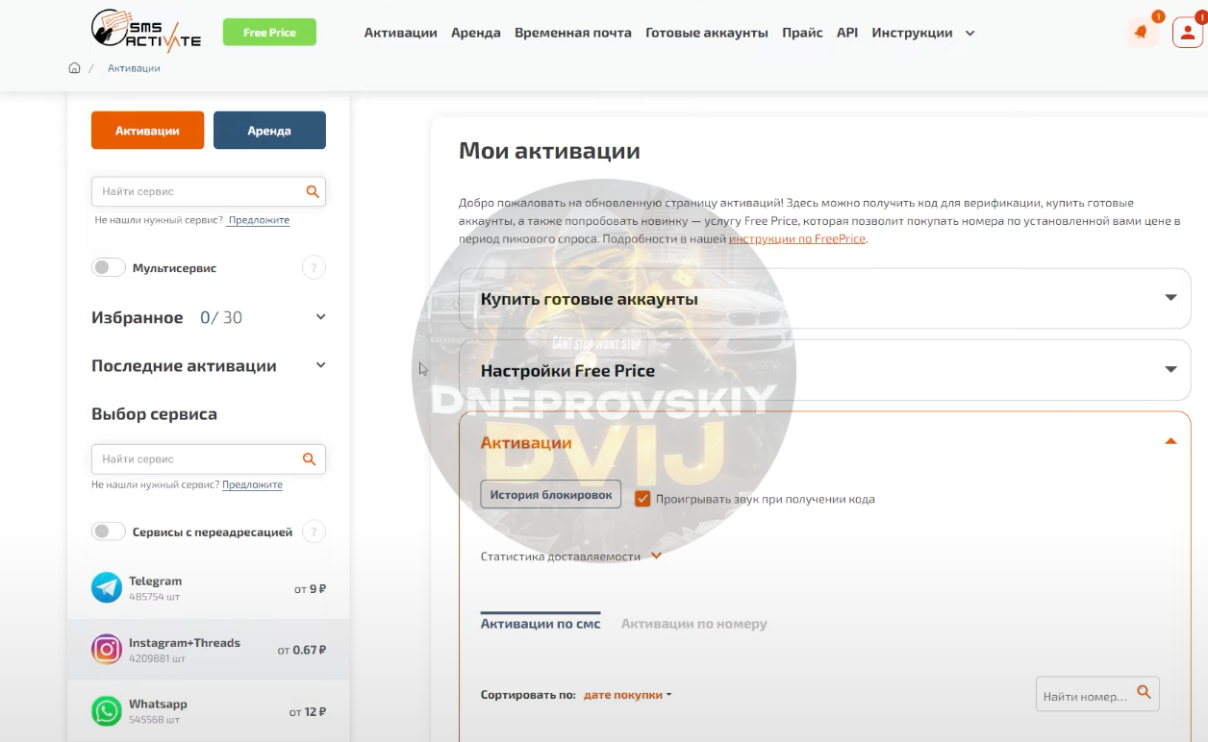Screen dimensions: 1208x742
Task: Click the Whatsapp service icon
Action: click(107, 710)
